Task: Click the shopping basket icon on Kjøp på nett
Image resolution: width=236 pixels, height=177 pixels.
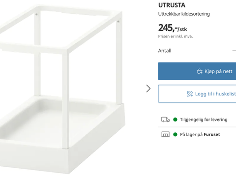Action: tap(200, 71)
